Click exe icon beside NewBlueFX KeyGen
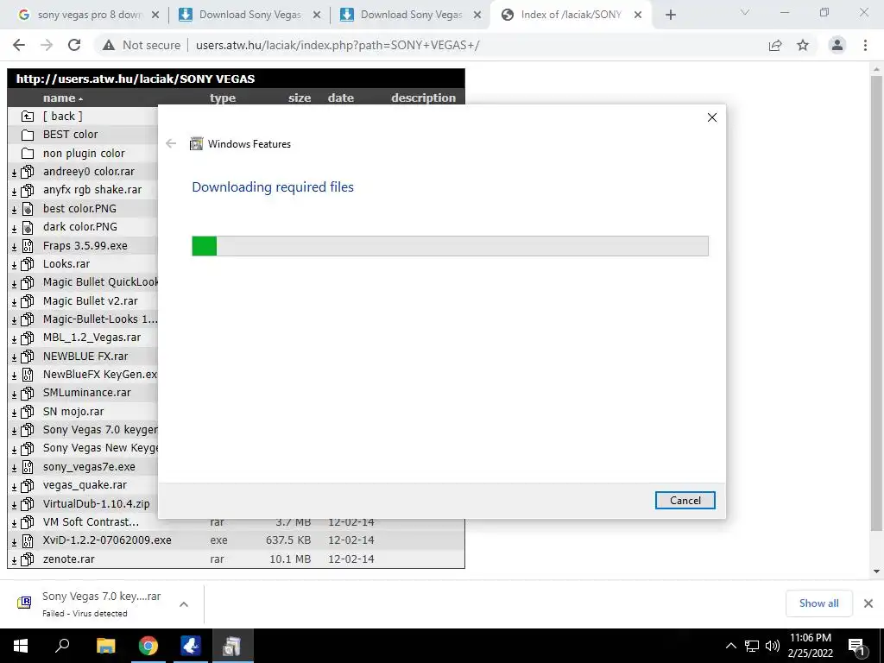The height and width of the screenshot is (663, 884). point(27,375)
